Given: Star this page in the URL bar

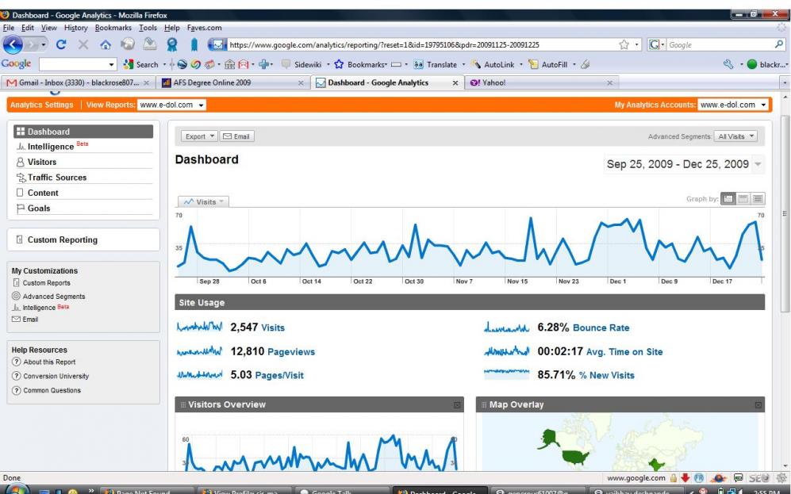Looking at the screenshot, I should click(x=624, y=45).
